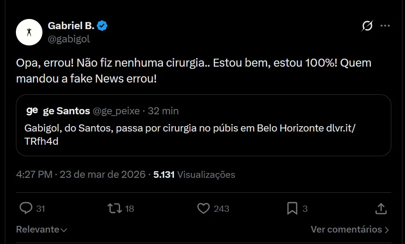Image resolution: width=405 pixels, height=244 pixels.
Task: Click the ge Santos account name
Action: tap(66, 111)
